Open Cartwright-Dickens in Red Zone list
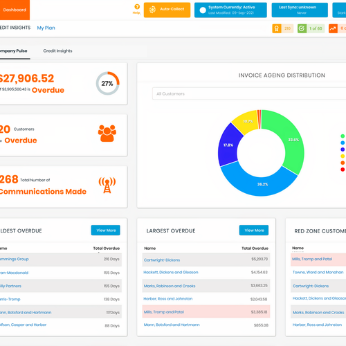346x346 pixels. (x=311, y=286)
